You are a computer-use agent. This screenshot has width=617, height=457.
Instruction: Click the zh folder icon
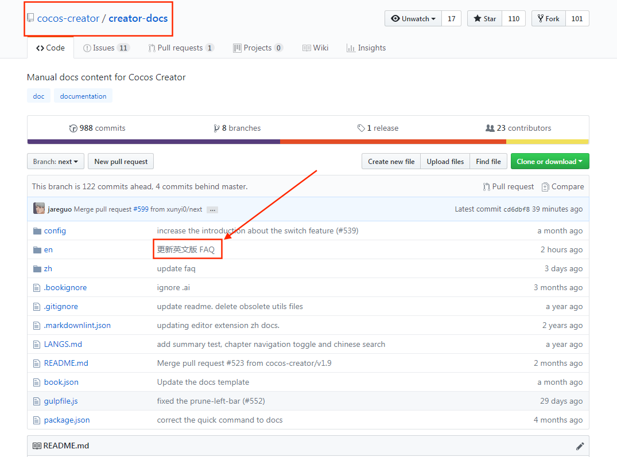[x=37, y=268]
